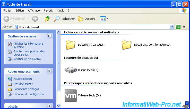Open the Affichage menu
This screenshot has height=109, width=190.
coord(34,11)
